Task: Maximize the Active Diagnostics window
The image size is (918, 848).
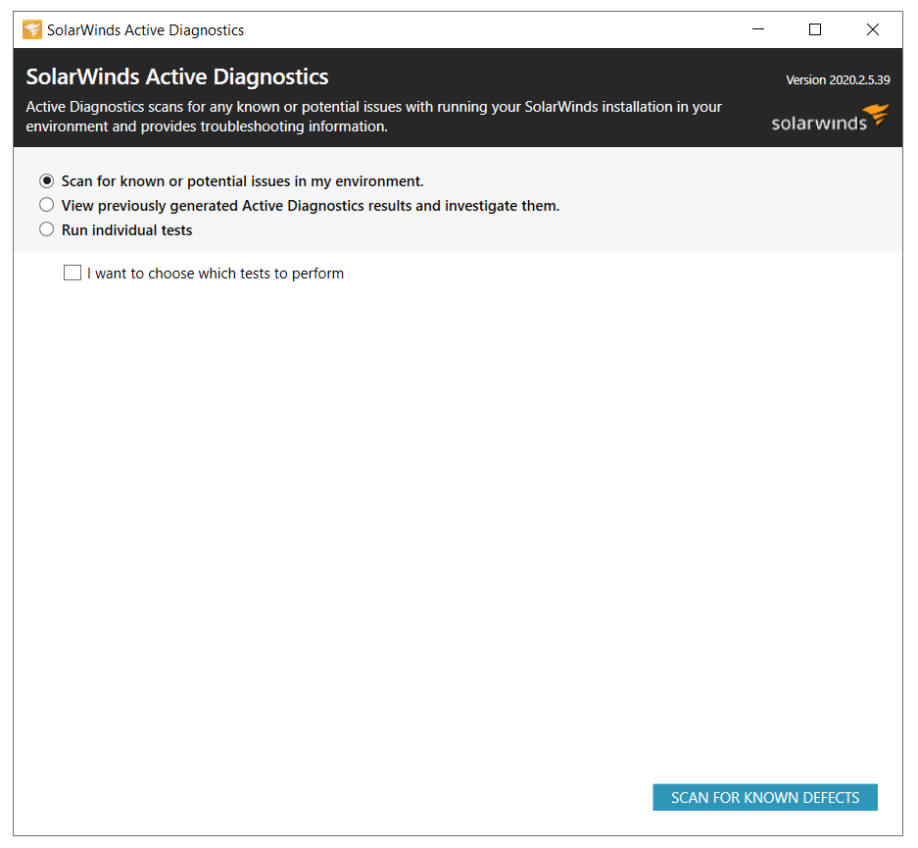Action: click(815, 29)
